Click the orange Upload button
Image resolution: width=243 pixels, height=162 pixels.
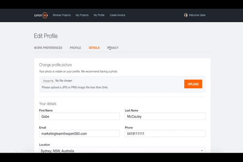coord(193,84)
